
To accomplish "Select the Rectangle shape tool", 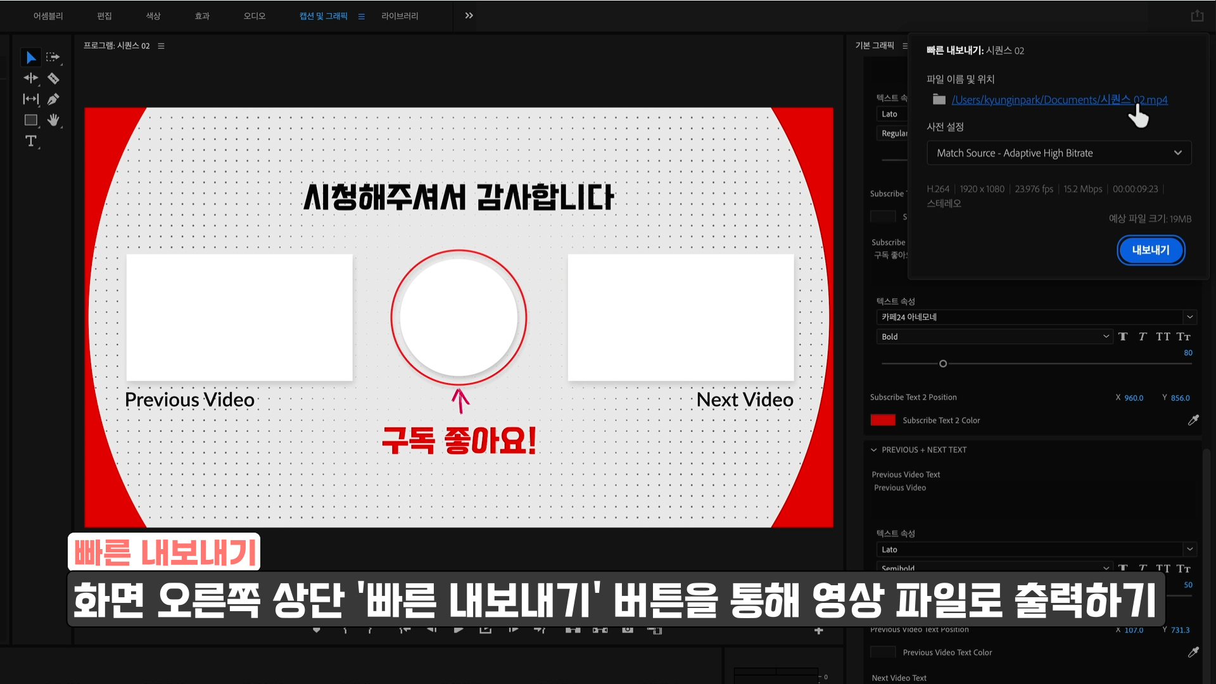I will [x=30, y=120].
